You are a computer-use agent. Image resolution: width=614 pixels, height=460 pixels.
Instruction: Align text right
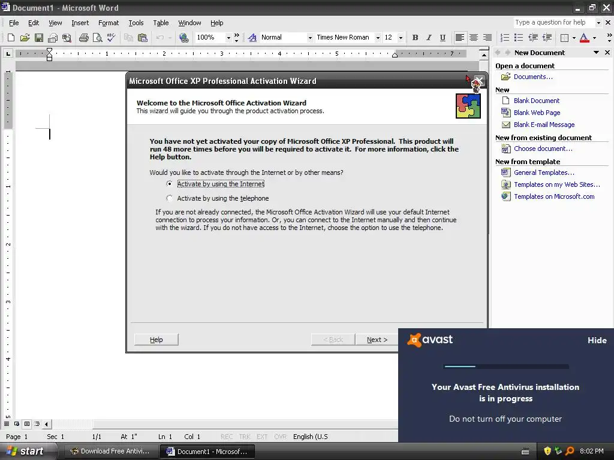click(x=487, y=38)
